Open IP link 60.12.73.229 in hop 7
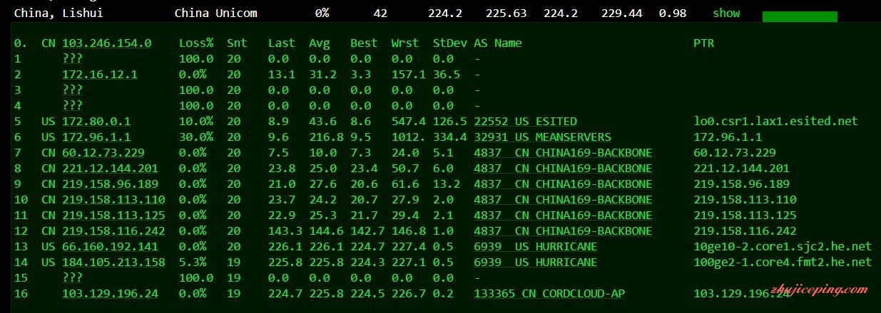881x313 pixels. (x=103, y=153)
